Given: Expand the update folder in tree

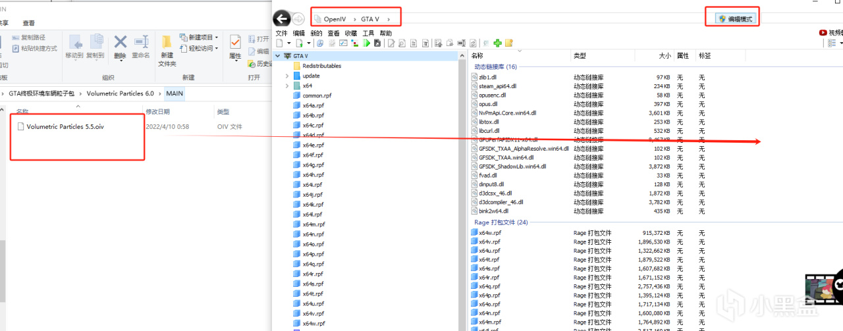Looking at the screenshot, I should click(287, 76).
